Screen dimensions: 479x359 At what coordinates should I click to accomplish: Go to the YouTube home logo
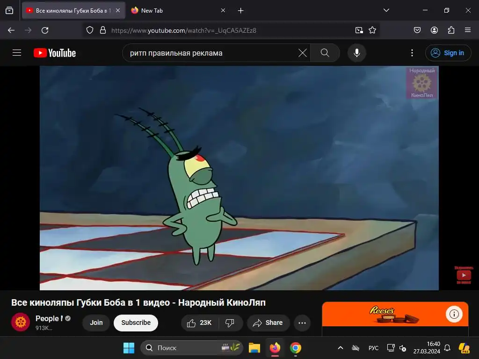point(55,53)
